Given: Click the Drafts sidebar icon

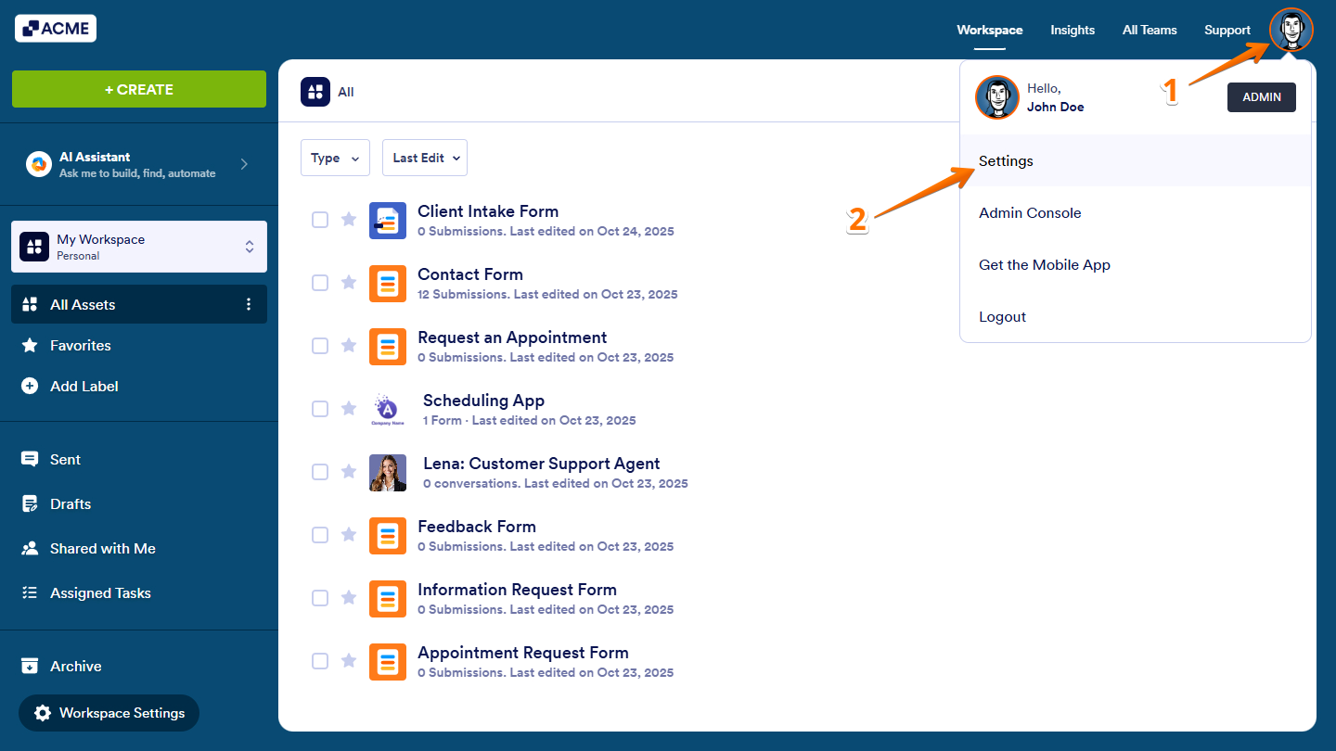Looking at the screenshot, I should [x=31, y=503].
